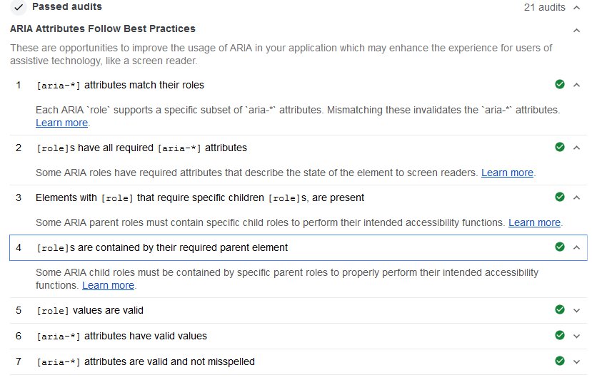The height and width of the screenshot is (380, 592).
Task: Collapse ARIA Attributes Follow Best Practices group
Action: pyautogui.click(x=577, y=30)
